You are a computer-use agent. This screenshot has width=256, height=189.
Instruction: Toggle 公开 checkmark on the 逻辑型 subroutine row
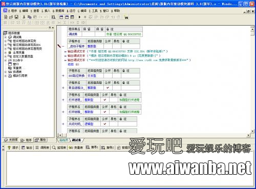click(x=105, y=124)
